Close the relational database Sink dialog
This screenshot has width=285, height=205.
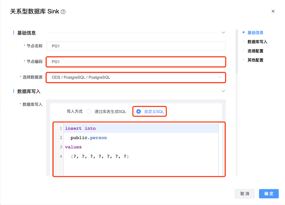273,11
